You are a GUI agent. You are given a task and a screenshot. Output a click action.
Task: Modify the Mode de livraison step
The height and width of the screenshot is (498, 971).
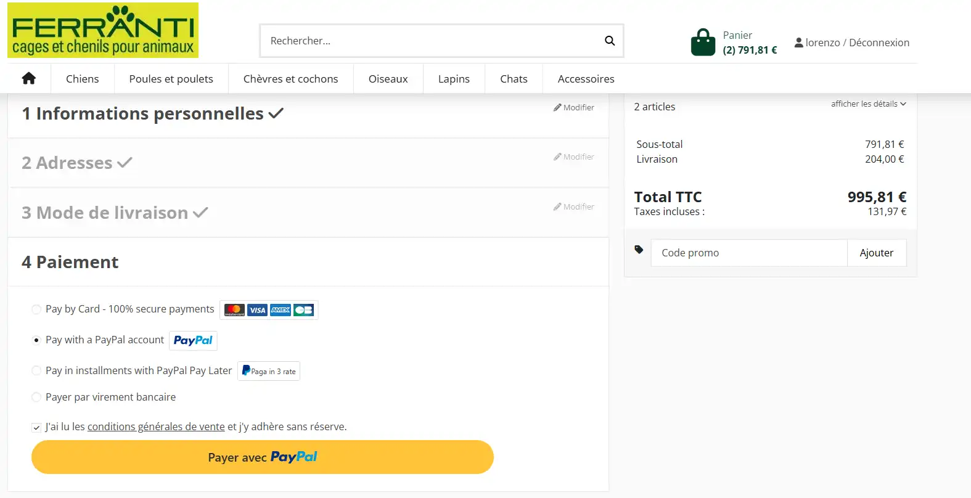pos(574,206)
